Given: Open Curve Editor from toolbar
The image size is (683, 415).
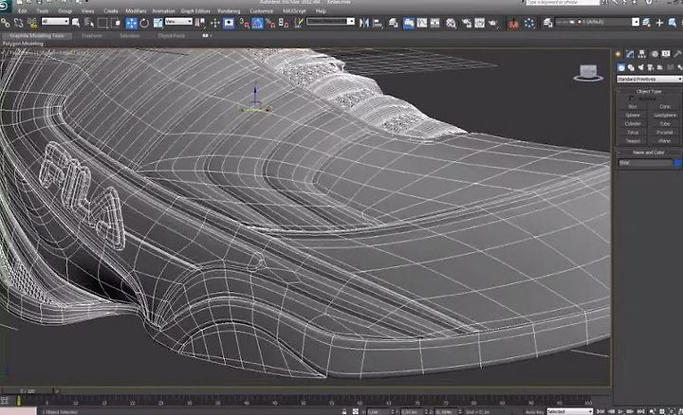Looking at the screenshot, I should tap(422, 23).
